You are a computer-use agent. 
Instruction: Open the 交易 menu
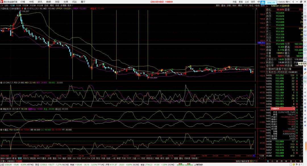pyautogui.click(x=66, y=2)
